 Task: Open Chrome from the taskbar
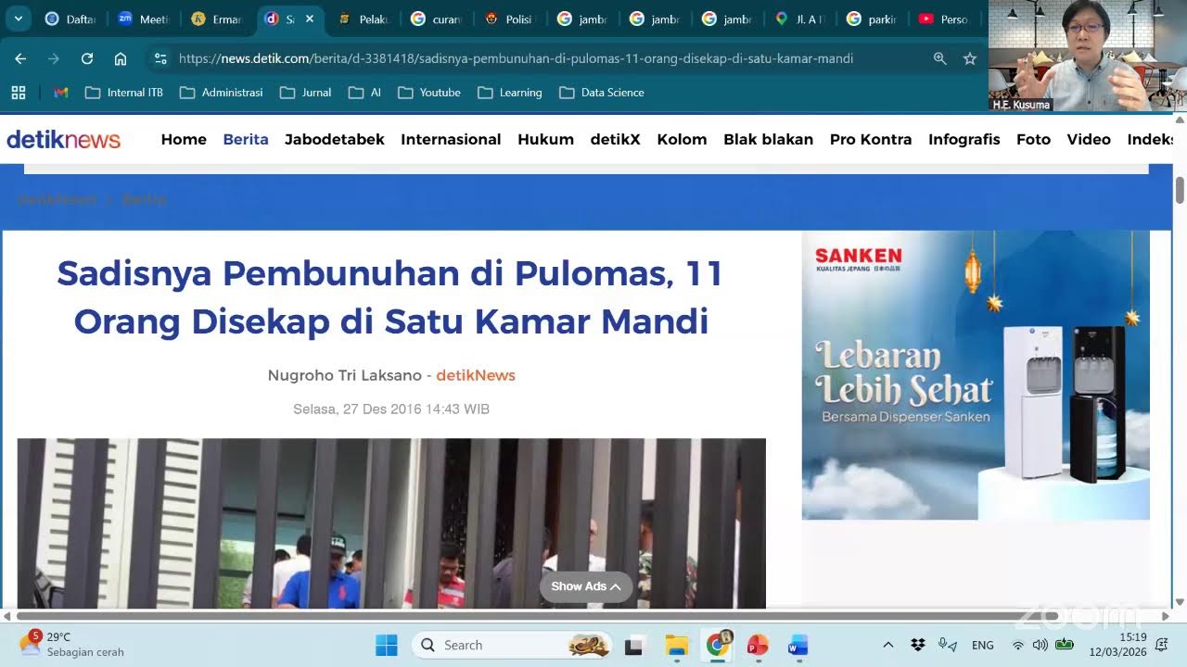(718, 646)
